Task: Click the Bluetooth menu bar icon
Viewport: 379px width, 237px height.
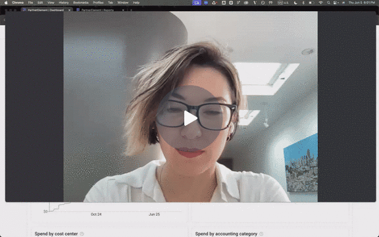Action: tap(303, 3)
